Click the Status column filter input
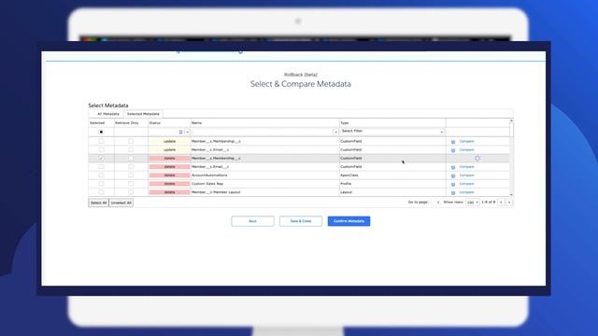 point(164,132)
